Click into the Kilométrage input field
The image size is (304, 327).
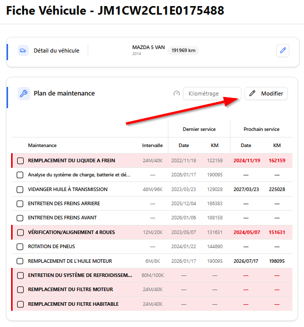coord(212,94)
